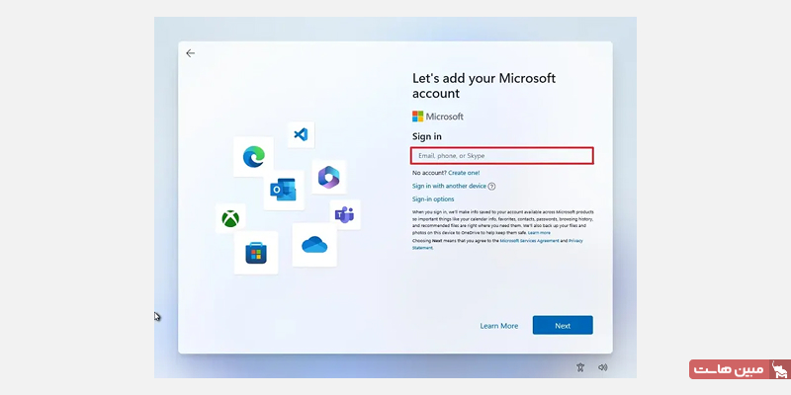This screenshot has width=791, height=395.
Task: Click the Visual Studio Code icon
Action: click(x=301, y=134)
